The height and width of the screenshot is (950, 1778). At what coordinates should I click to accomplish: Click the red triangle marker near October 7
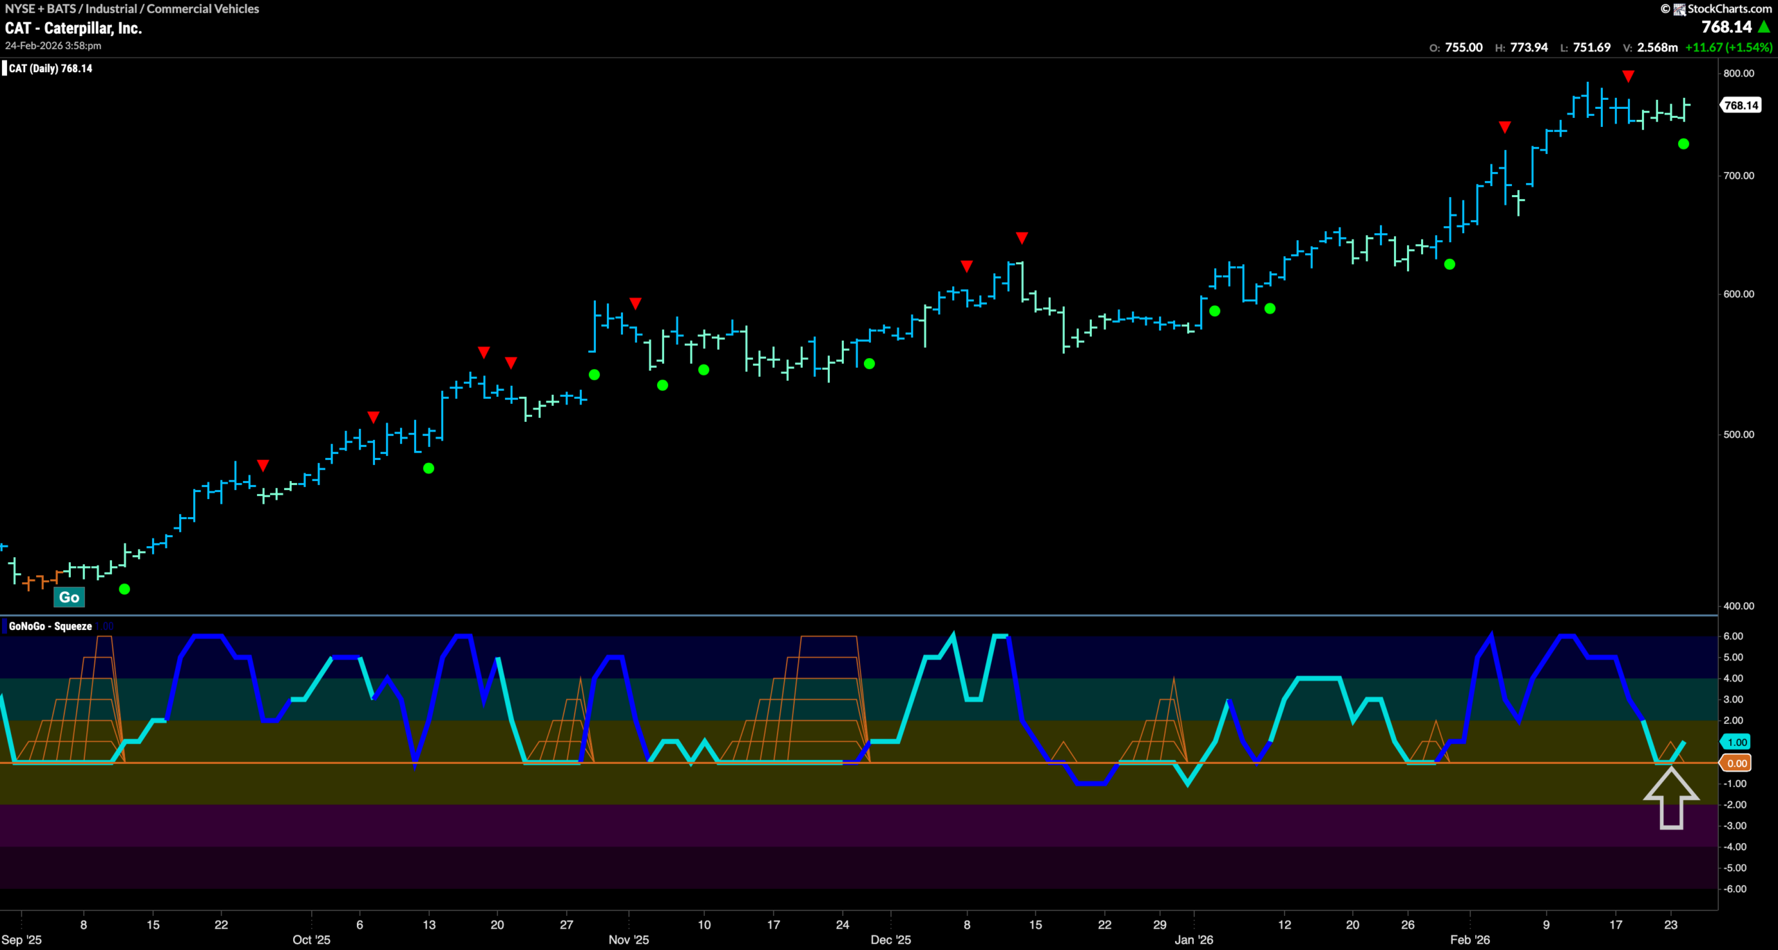(373, 417)
